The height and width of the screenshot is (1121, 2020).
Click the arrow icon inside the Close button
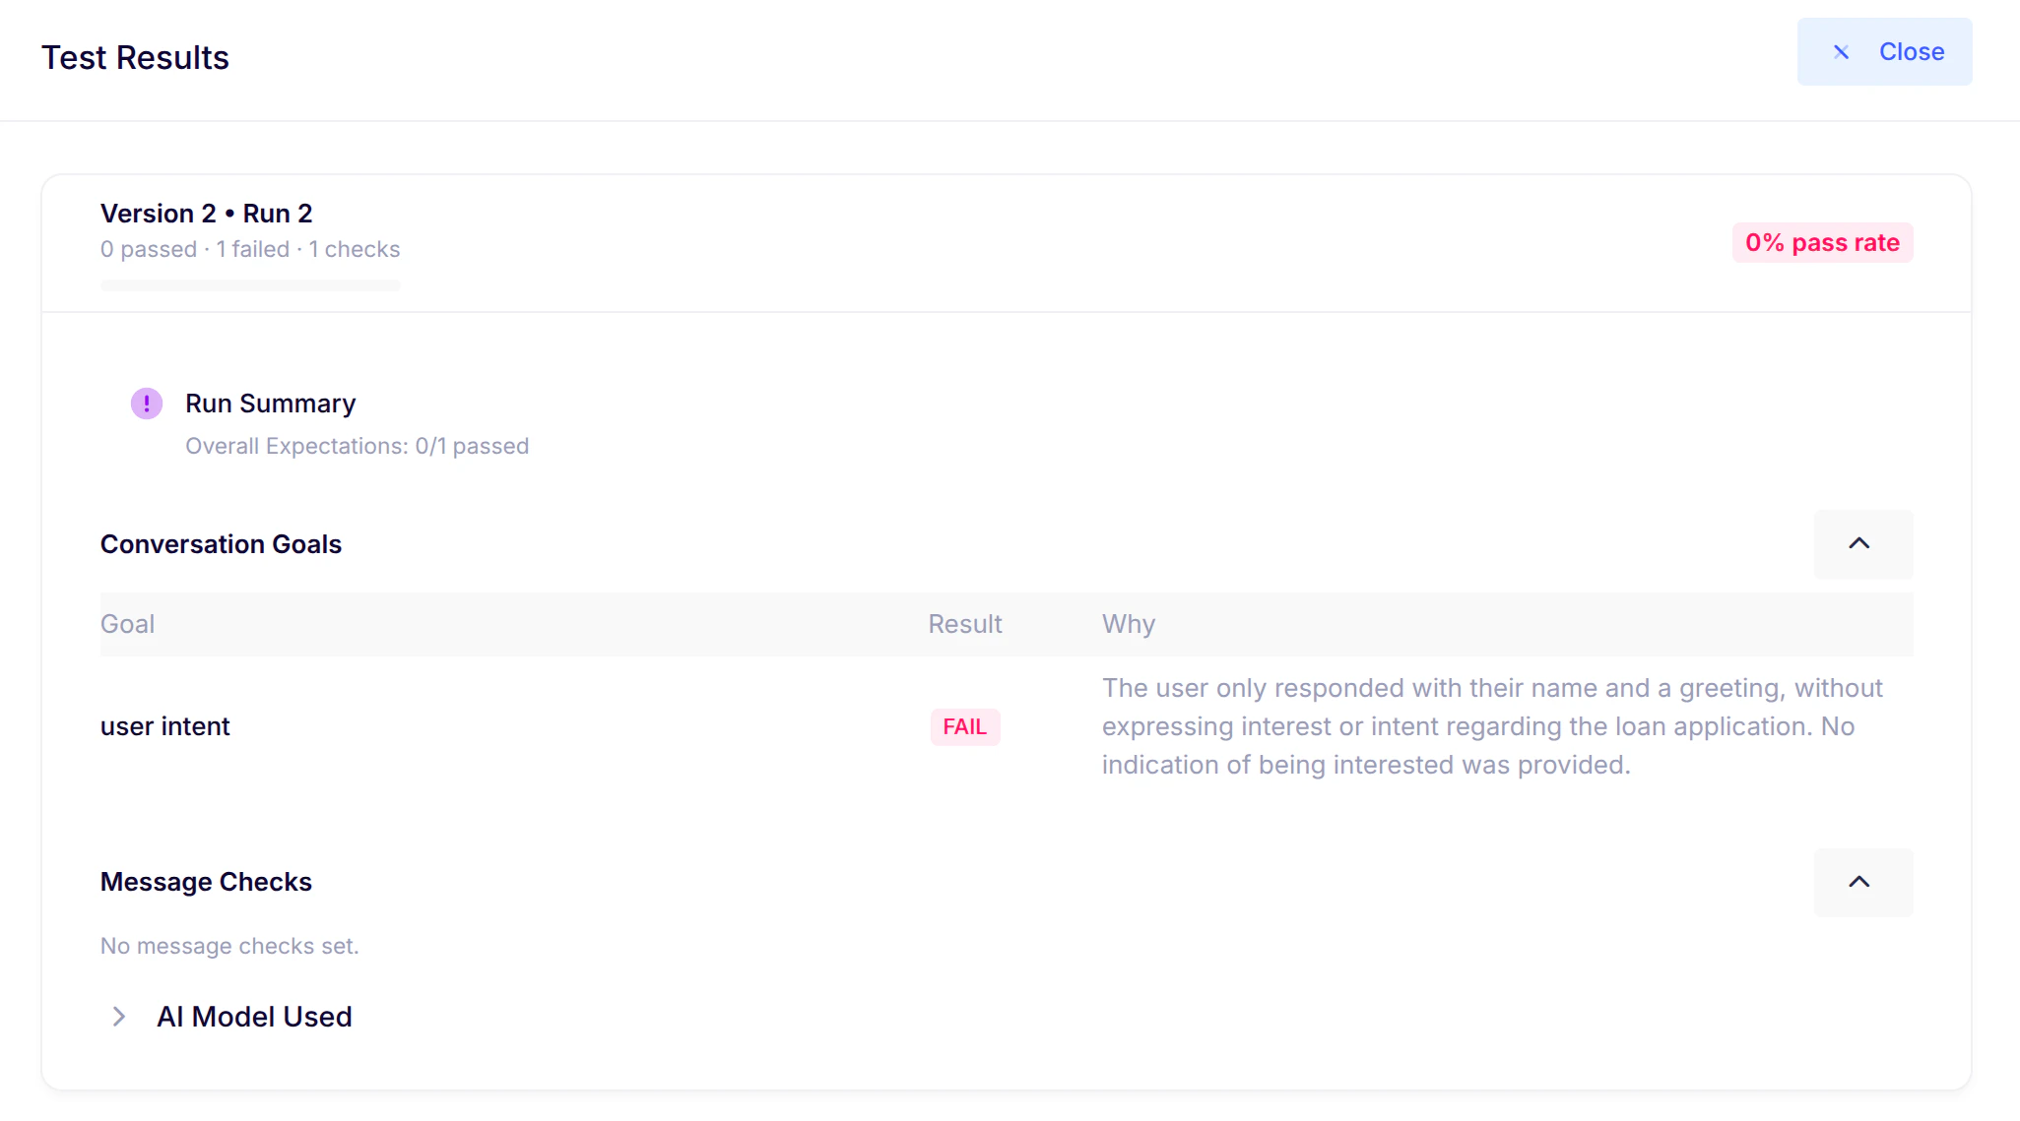pos(1841,52)
